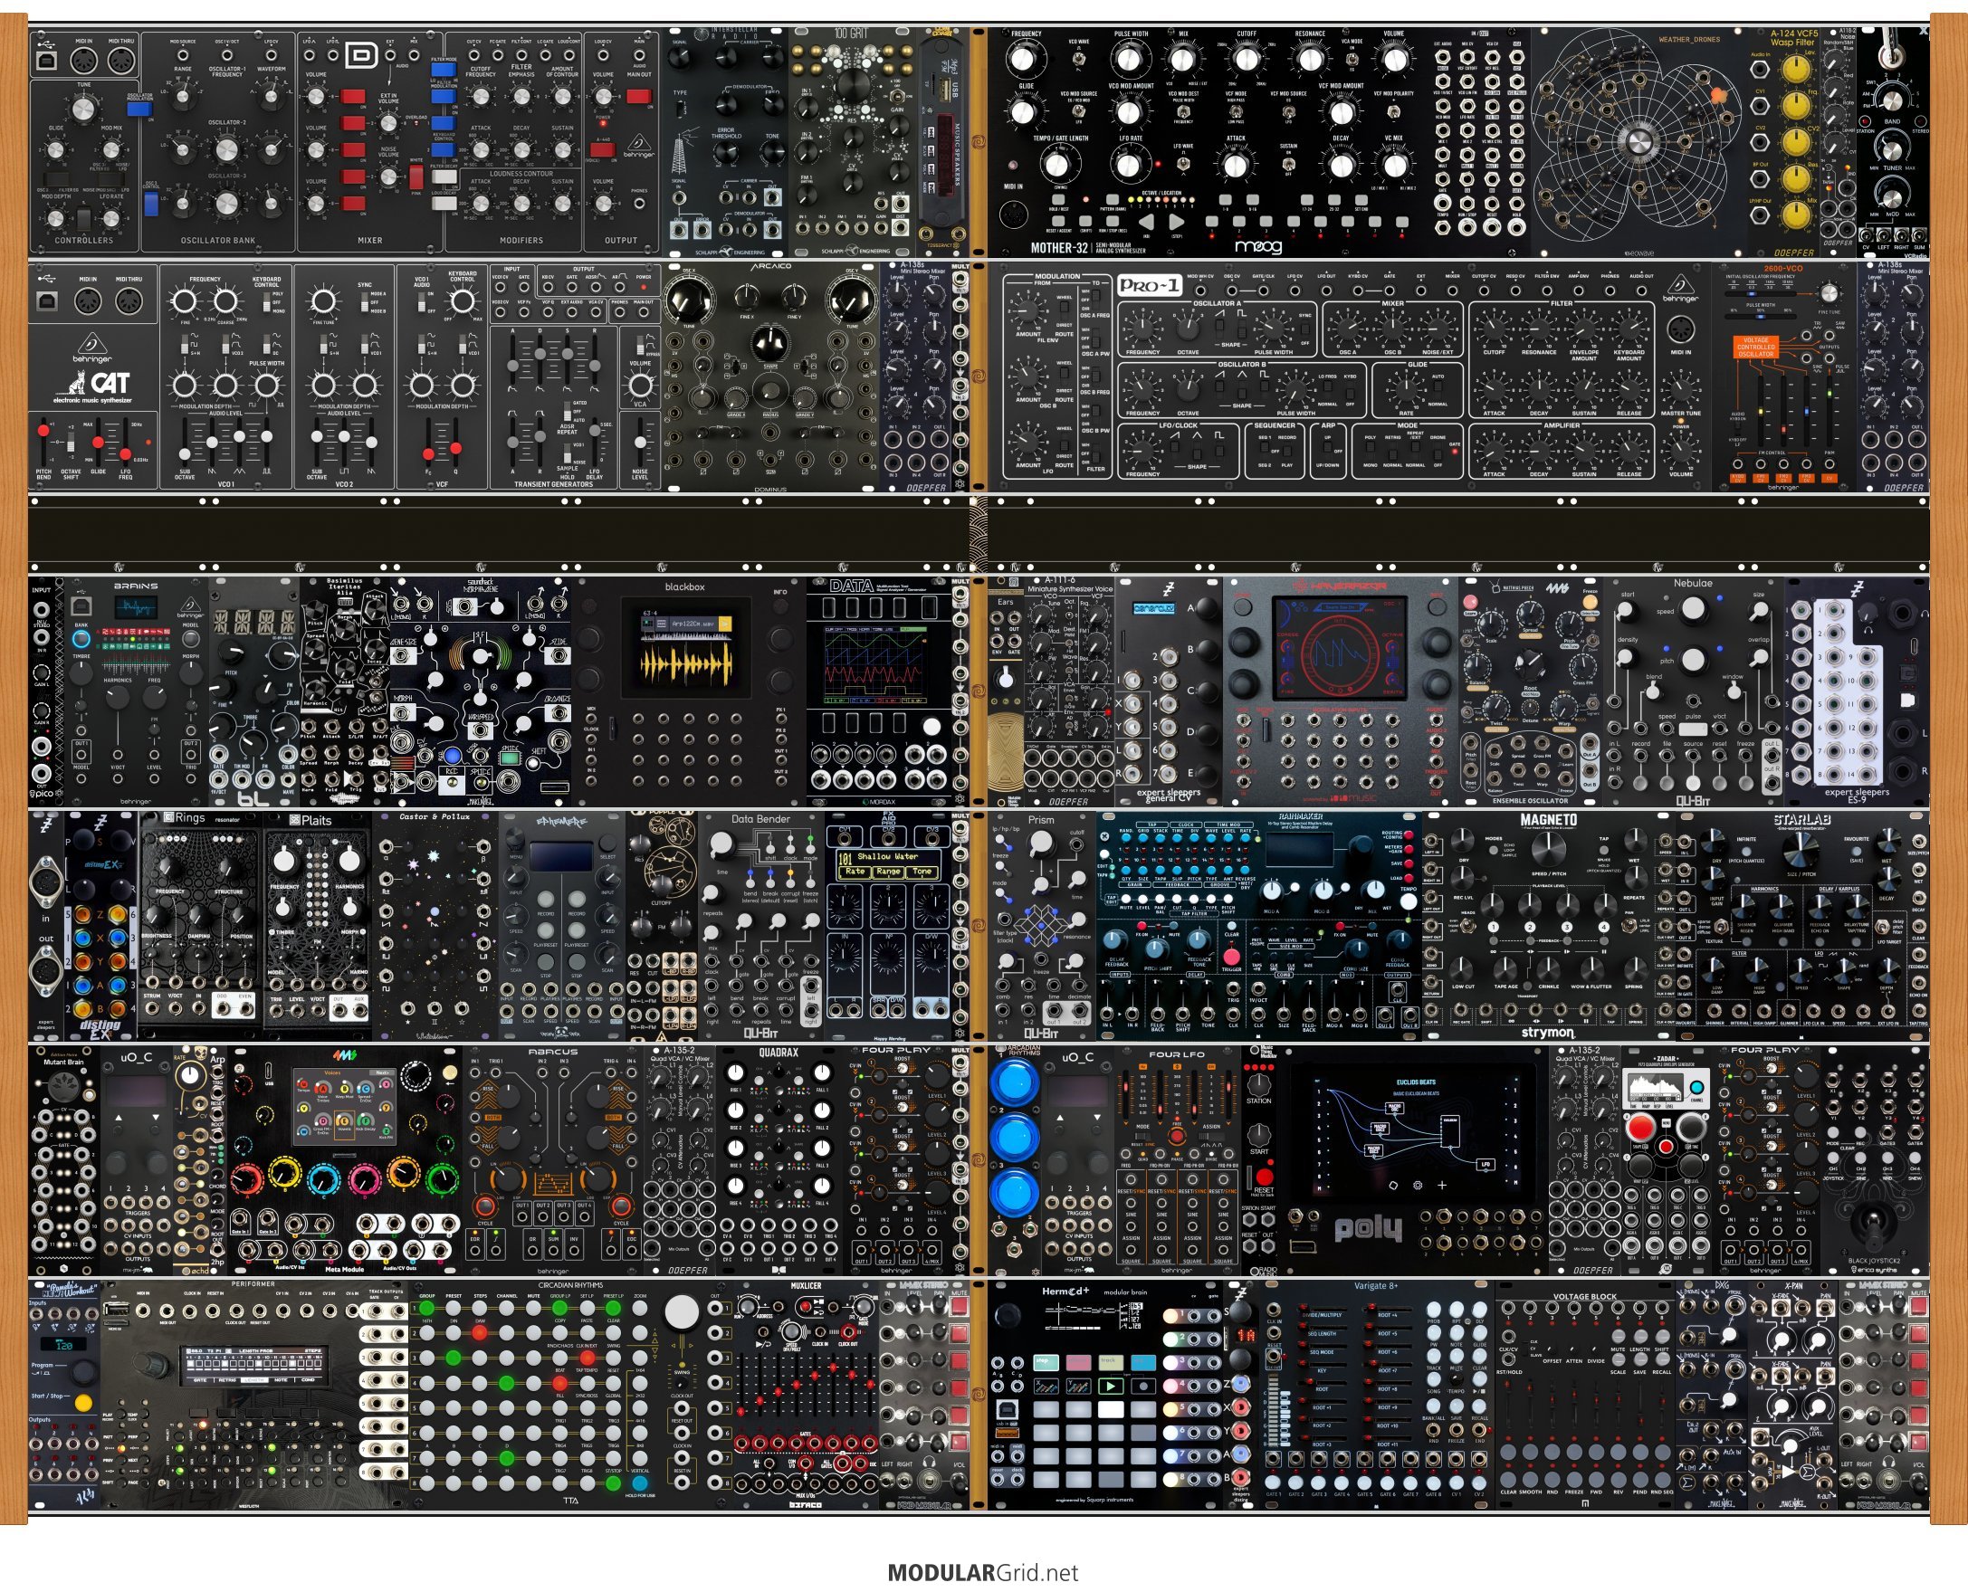The image size is (1968, 1592).
Task: Click the right arrow button on the Mother-32 sequencer
Action: [1177, 221]
